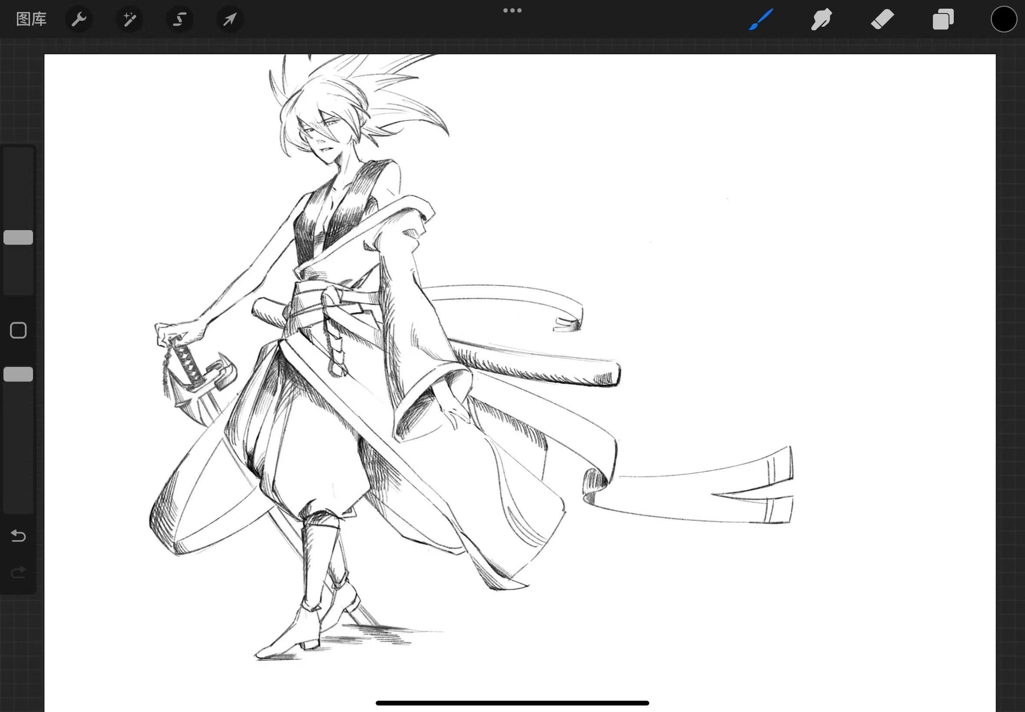Open the three-dot menu at top center
Image resolution: width=1025 pixels, height=712 pixels.
(512, 10)
